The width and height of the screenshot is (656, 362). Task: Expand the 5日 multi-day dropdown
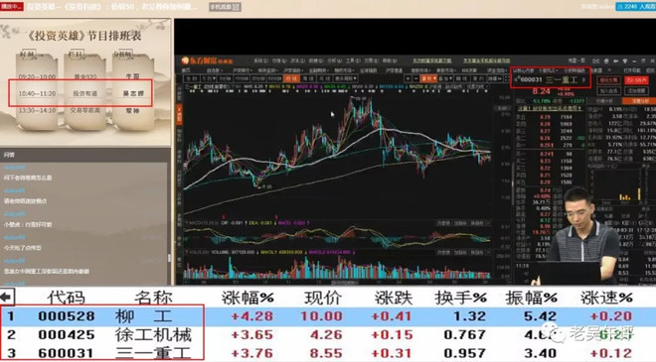(x=209, y=78)
